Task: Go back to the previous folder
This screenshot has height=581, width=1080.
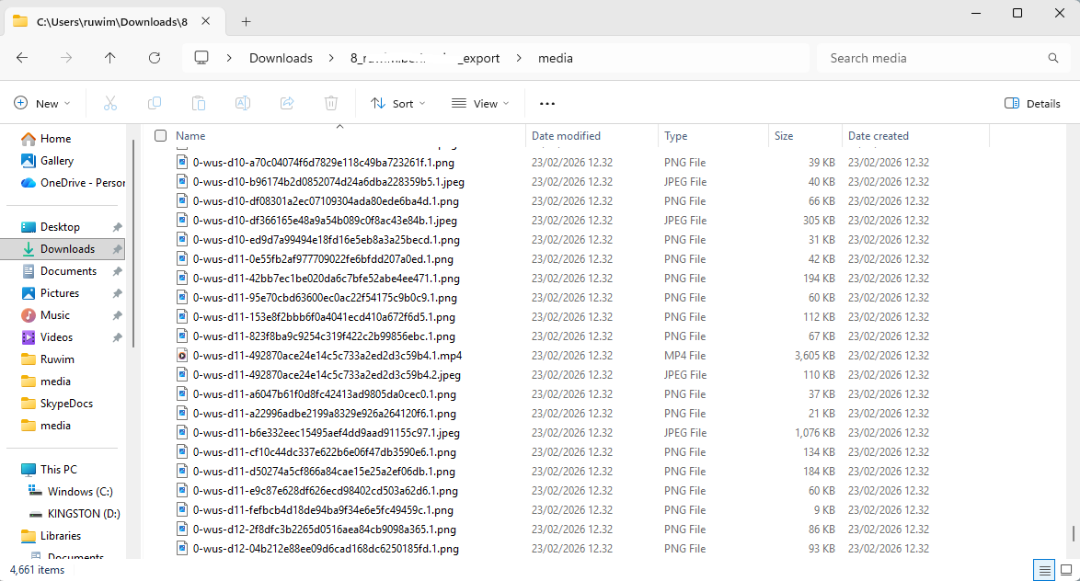Action: point(22,58)
